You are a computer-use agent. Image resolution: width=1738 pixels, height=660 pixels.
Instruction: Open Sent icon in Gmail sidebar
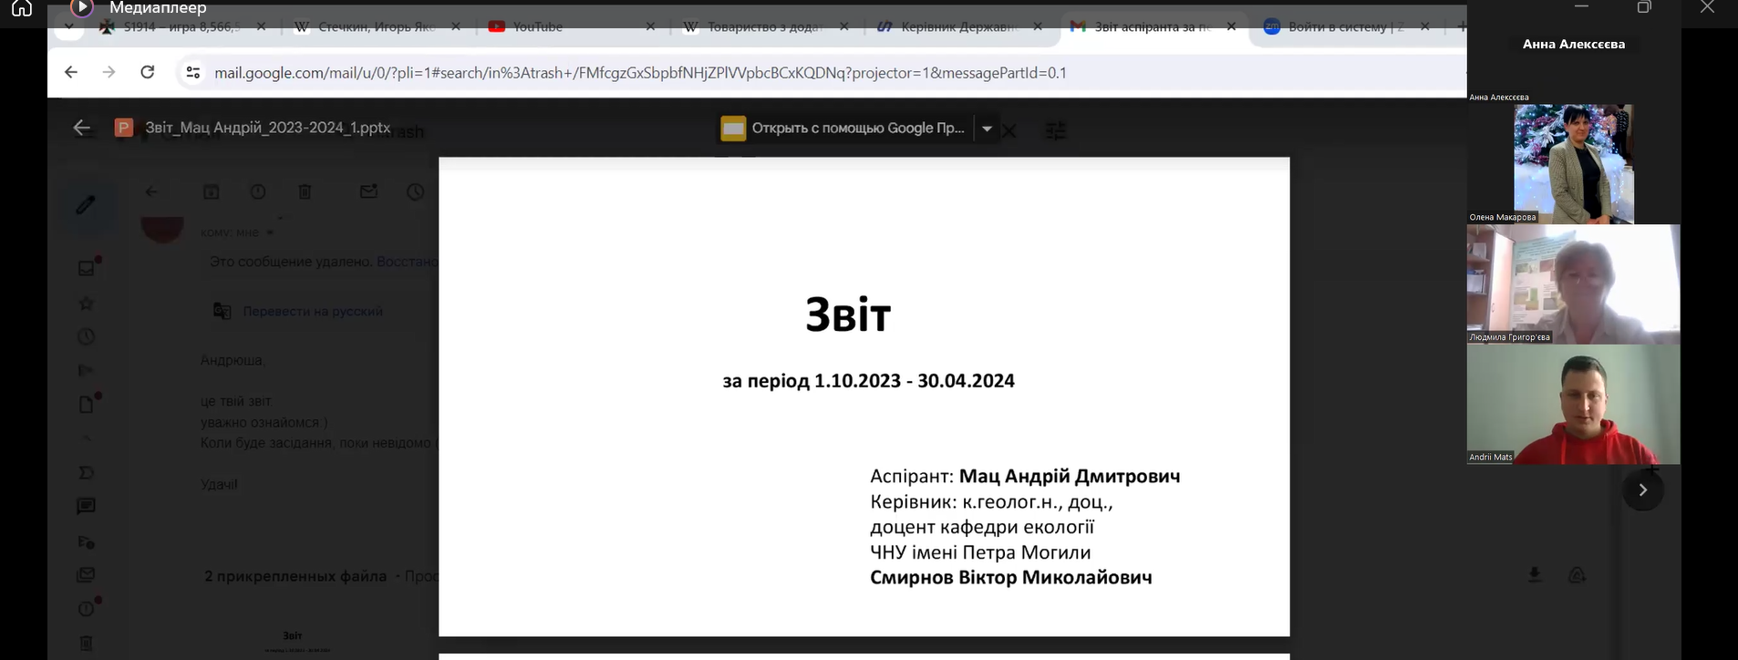[87, 370]
